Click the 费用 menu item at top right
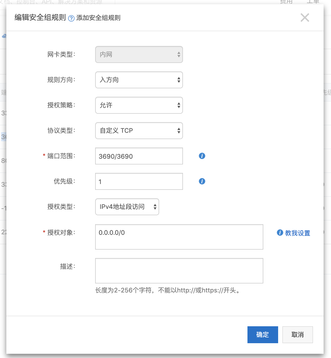The height and width of the screenshot is (358, 331). click(285, 2)
